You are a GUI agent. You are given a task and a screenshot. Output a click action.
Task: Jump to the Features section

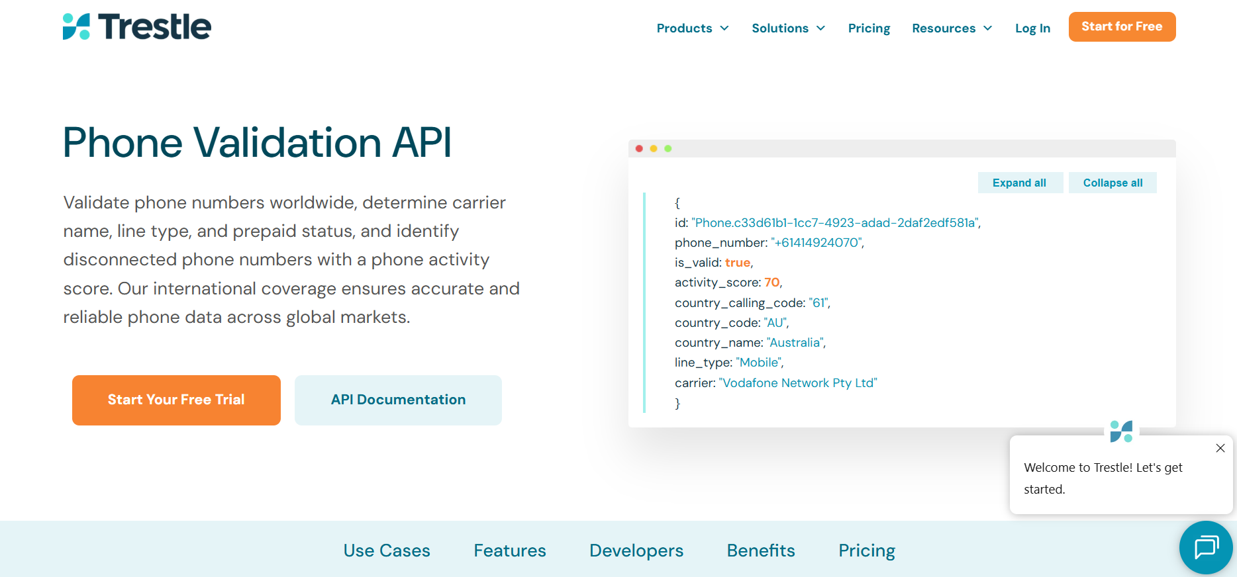[510, 551]
